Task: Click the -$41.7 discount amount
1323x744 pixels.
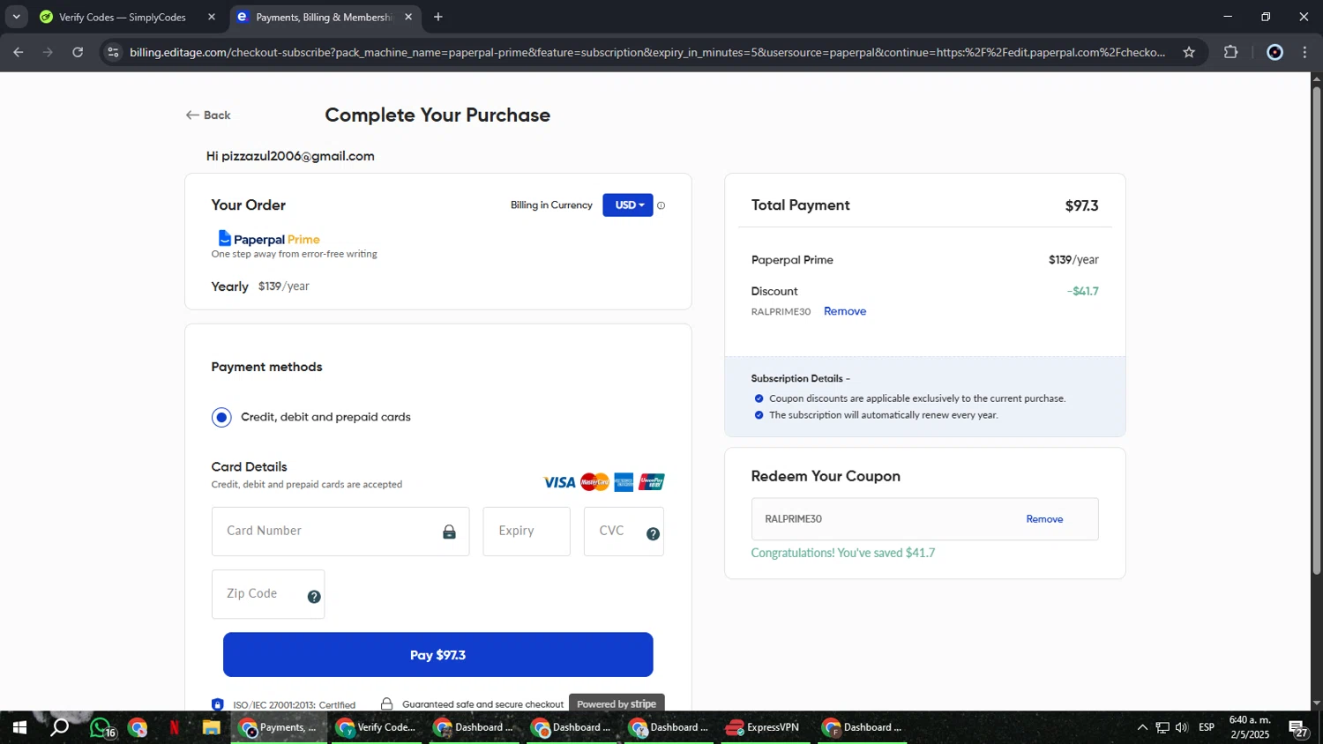Action: 1082,291
